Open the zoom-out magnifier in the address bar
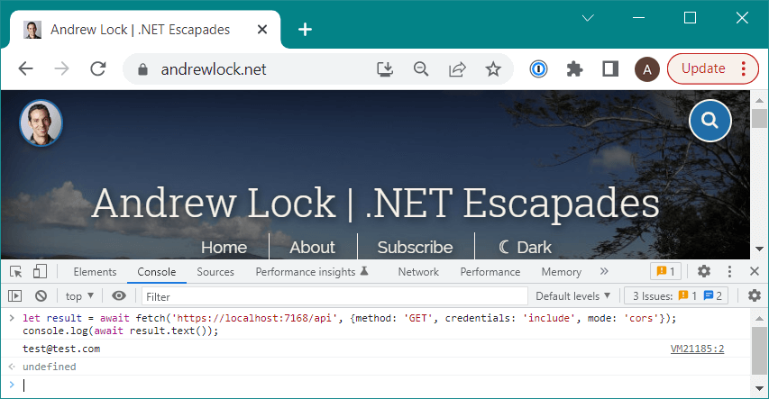Screen dimensions: 769x399 421,69
